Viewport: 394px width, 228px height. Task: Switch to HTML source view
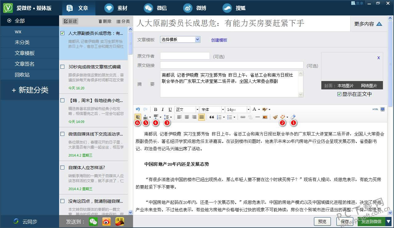point(375,109)
